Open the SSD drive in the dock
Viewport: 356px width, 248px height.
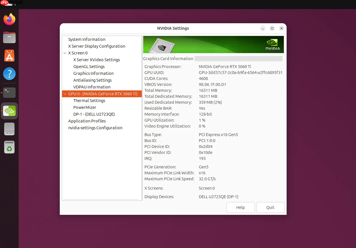click(x=9, y=129)
